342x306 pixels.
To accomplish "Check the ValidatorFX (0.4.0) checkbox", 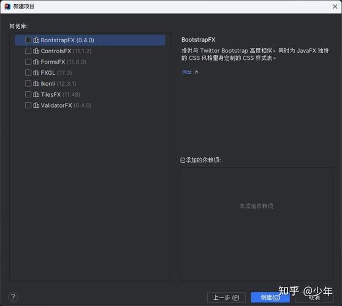I will (x=28, y=105).
